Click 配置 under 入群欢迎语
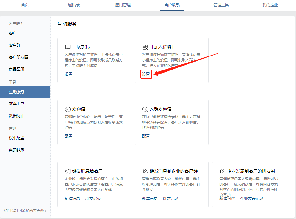Image resolution: width=296 pixels, height=219 pixels. (146, 136)
